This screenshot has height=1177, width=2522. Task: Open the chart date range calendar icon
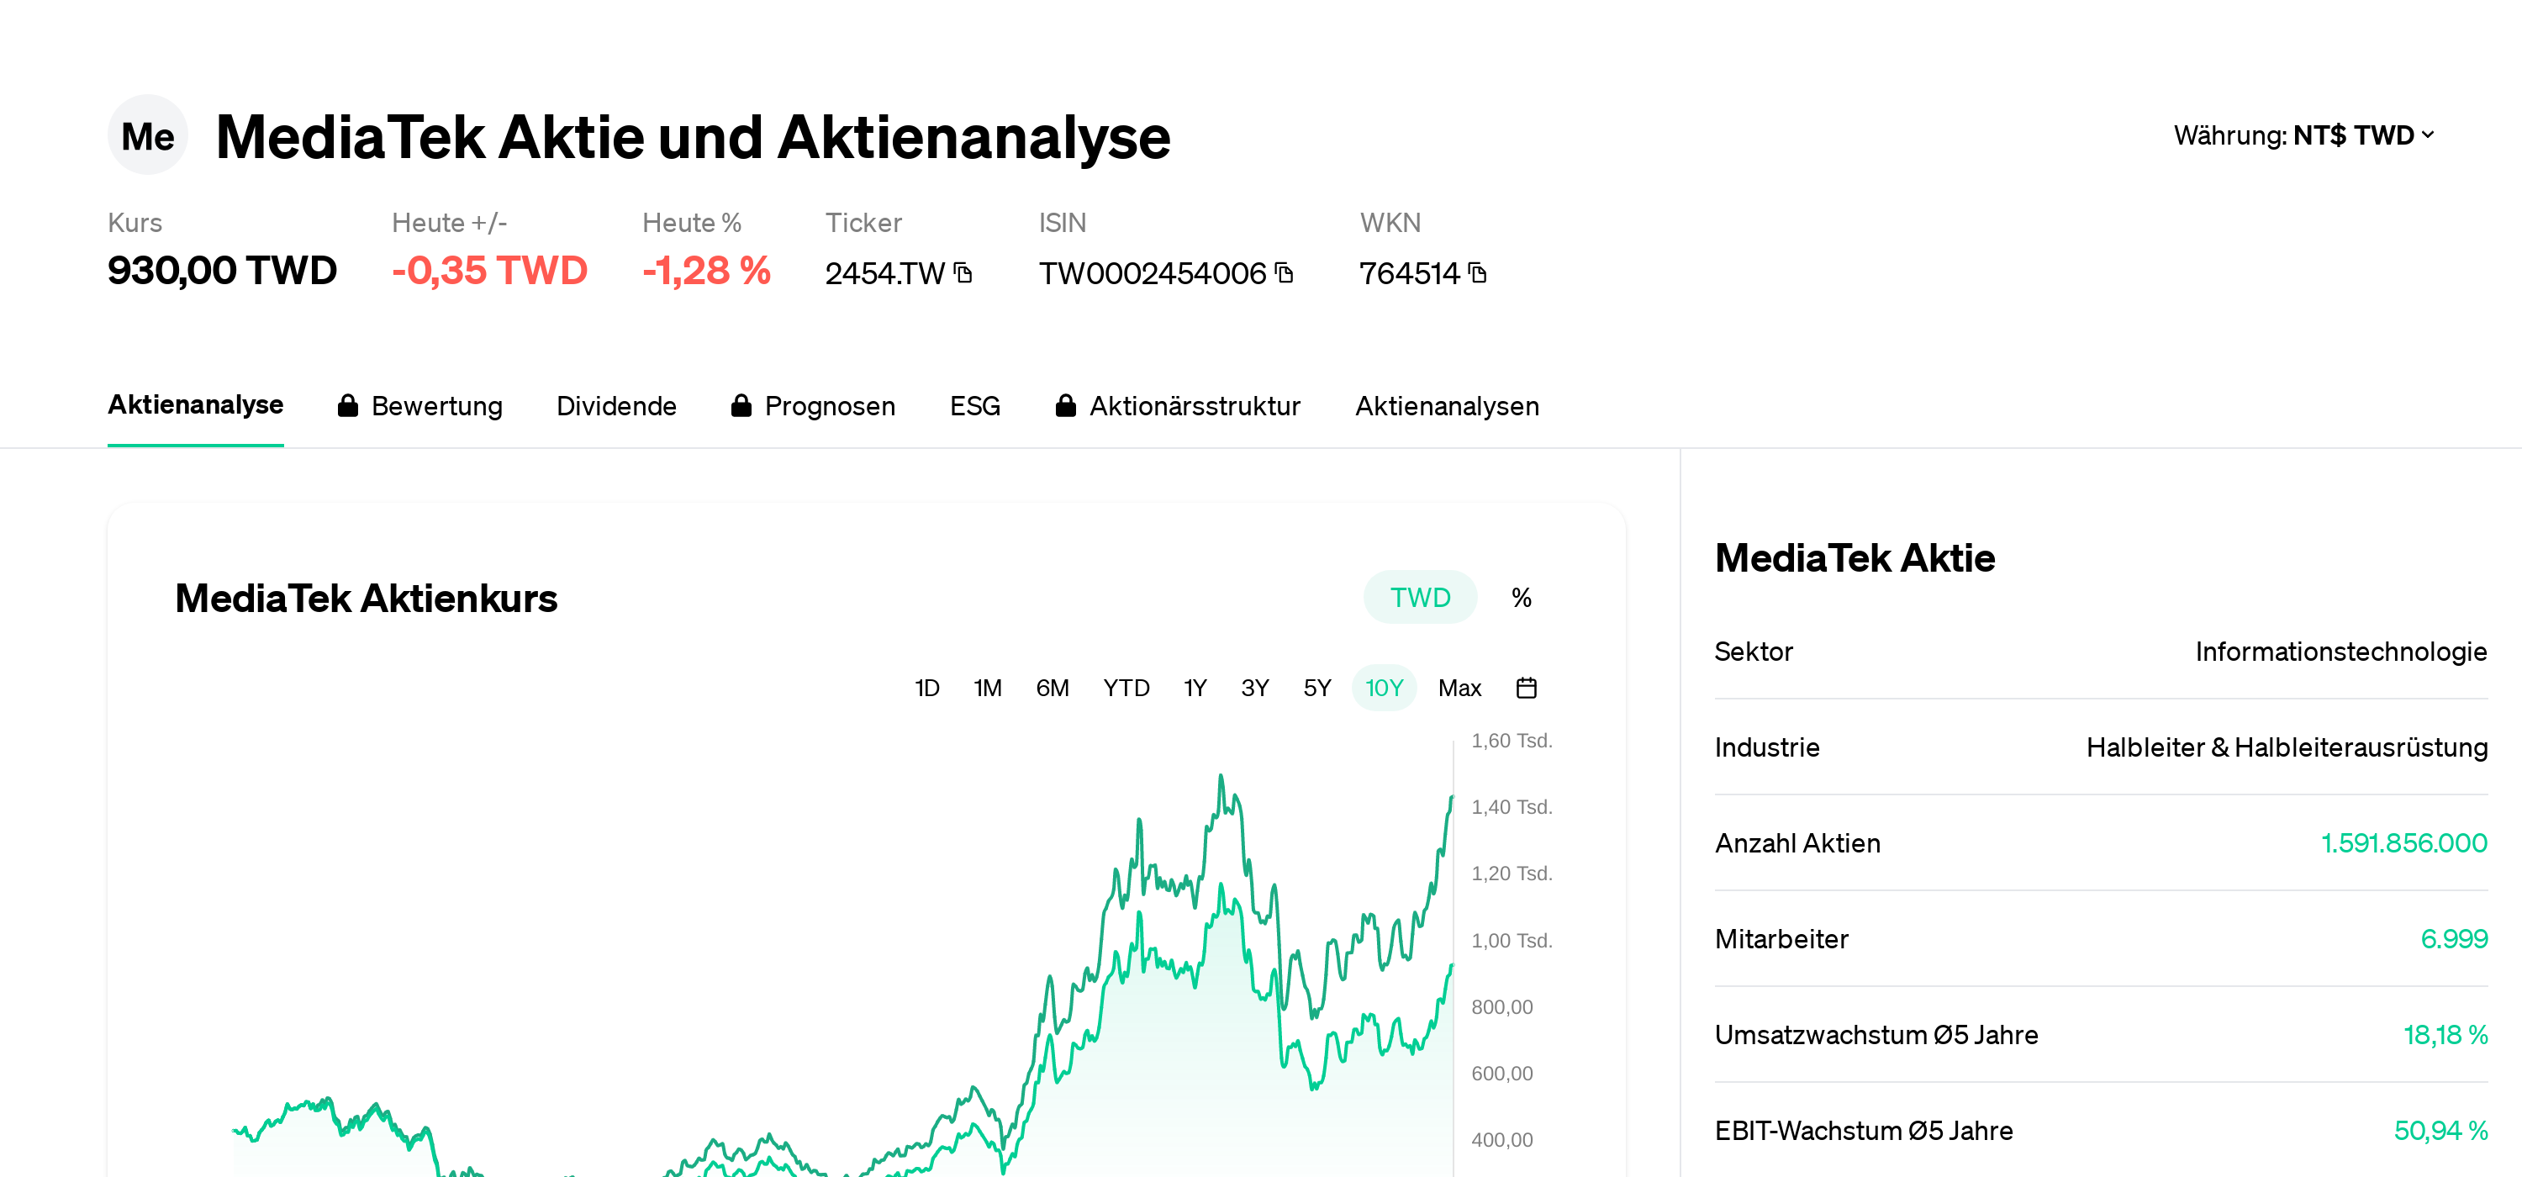pos(1527,689)
